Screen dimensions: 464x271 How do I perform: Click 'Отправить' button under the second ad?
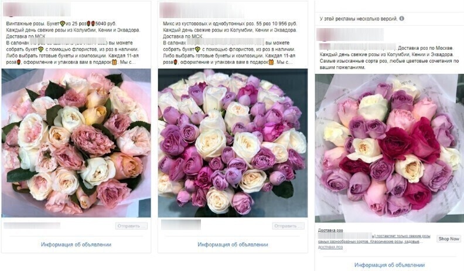tap(288, 226)
